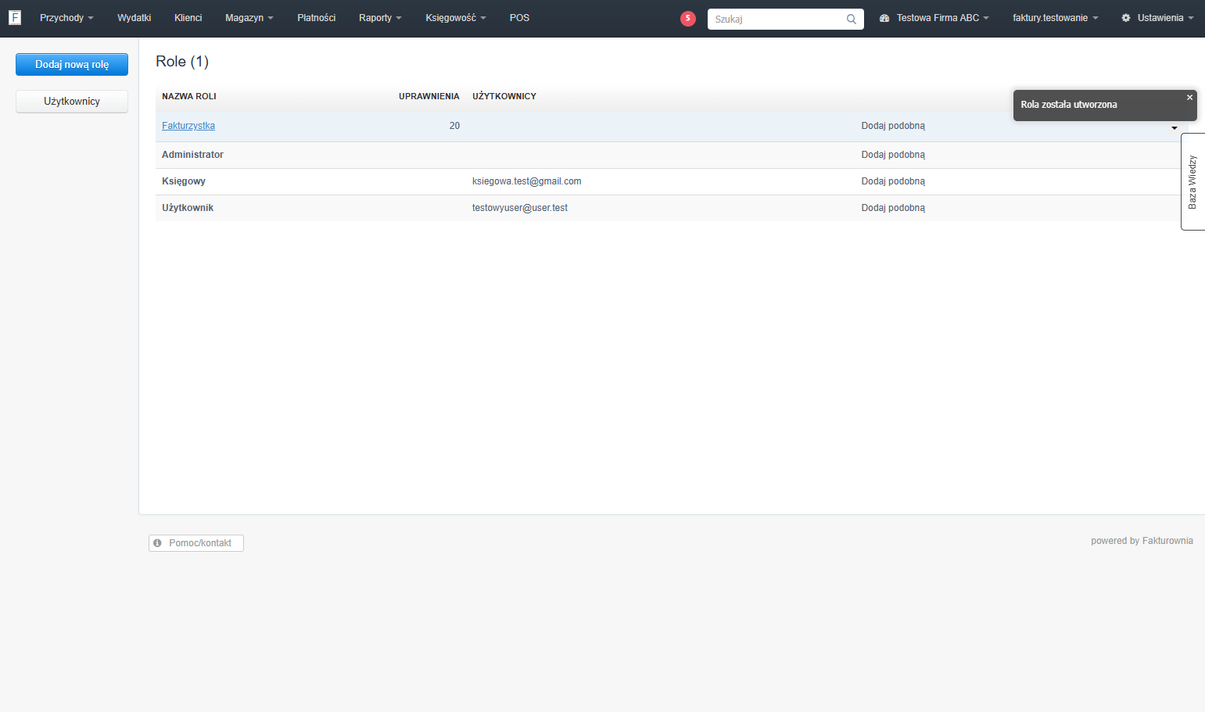Image resolution: width=1205 pixels, height=712 pixels.
Task: Open the Fakturzystka role link
Action: 188,126
